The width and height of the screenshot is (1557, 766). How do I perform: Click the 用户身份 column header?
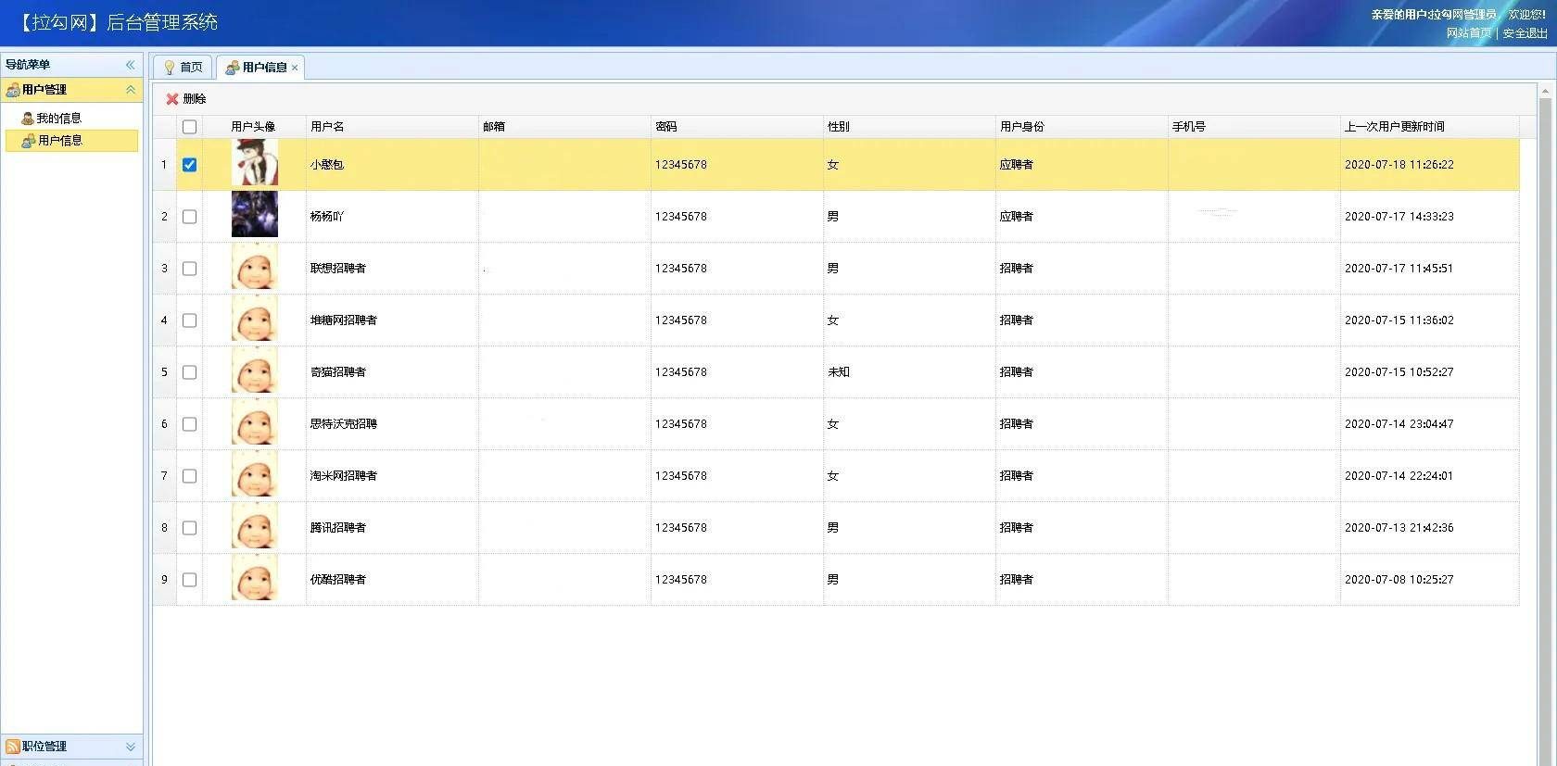tap(1082, 127)
